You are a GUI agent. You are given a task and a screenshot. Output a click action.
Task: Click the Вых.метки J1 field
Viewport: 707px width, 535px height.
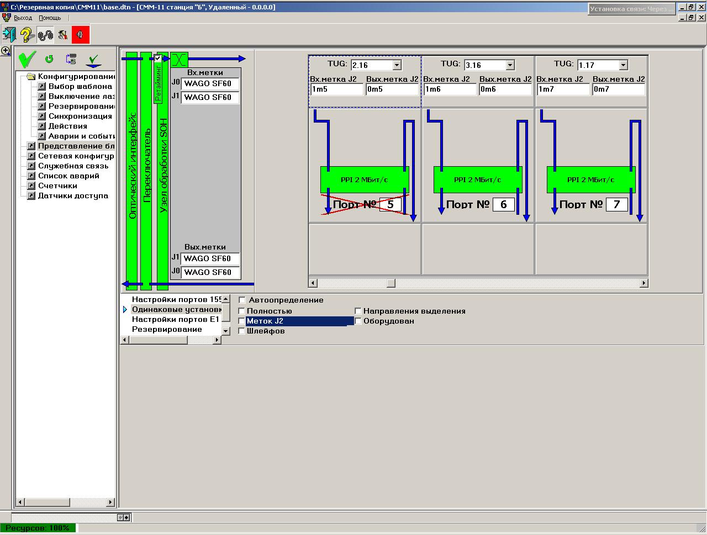point(210,258)
